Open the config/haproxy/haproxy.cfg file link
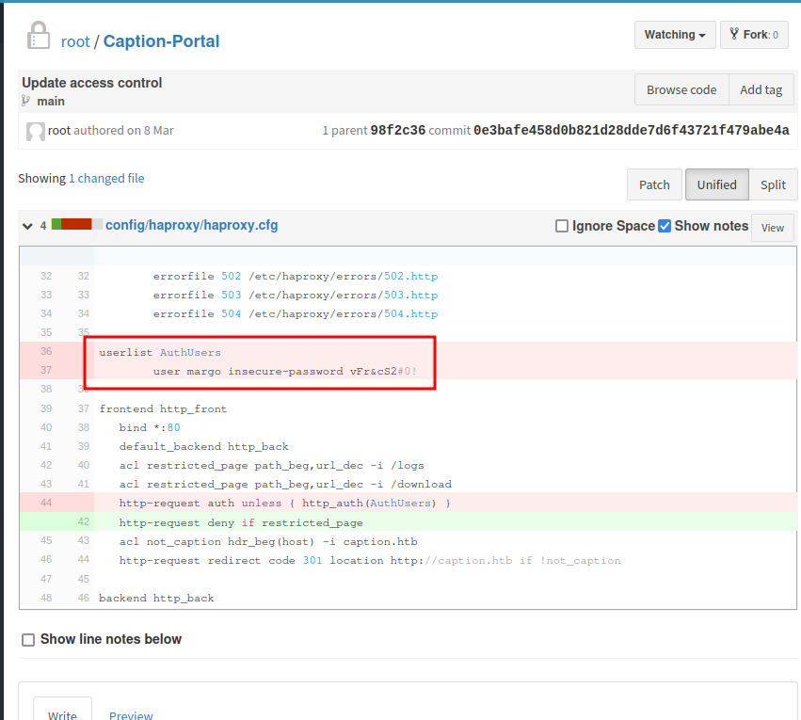Screen dimensions: 801x720 (x=191, y=226)
